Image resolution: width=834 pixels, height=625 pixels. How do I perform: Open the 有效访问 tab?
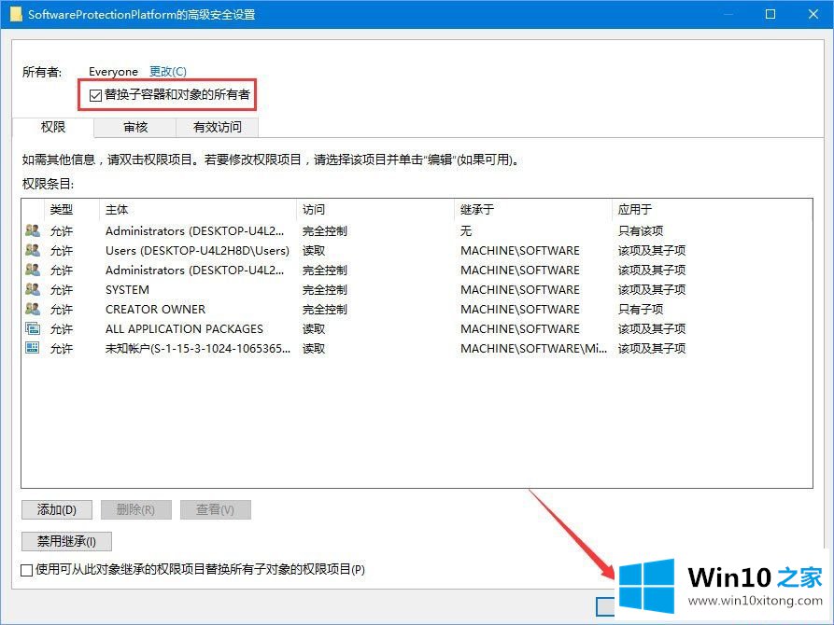point(217,128)
